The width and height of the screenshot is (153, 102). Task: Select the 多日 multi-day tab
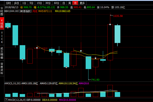16,3
